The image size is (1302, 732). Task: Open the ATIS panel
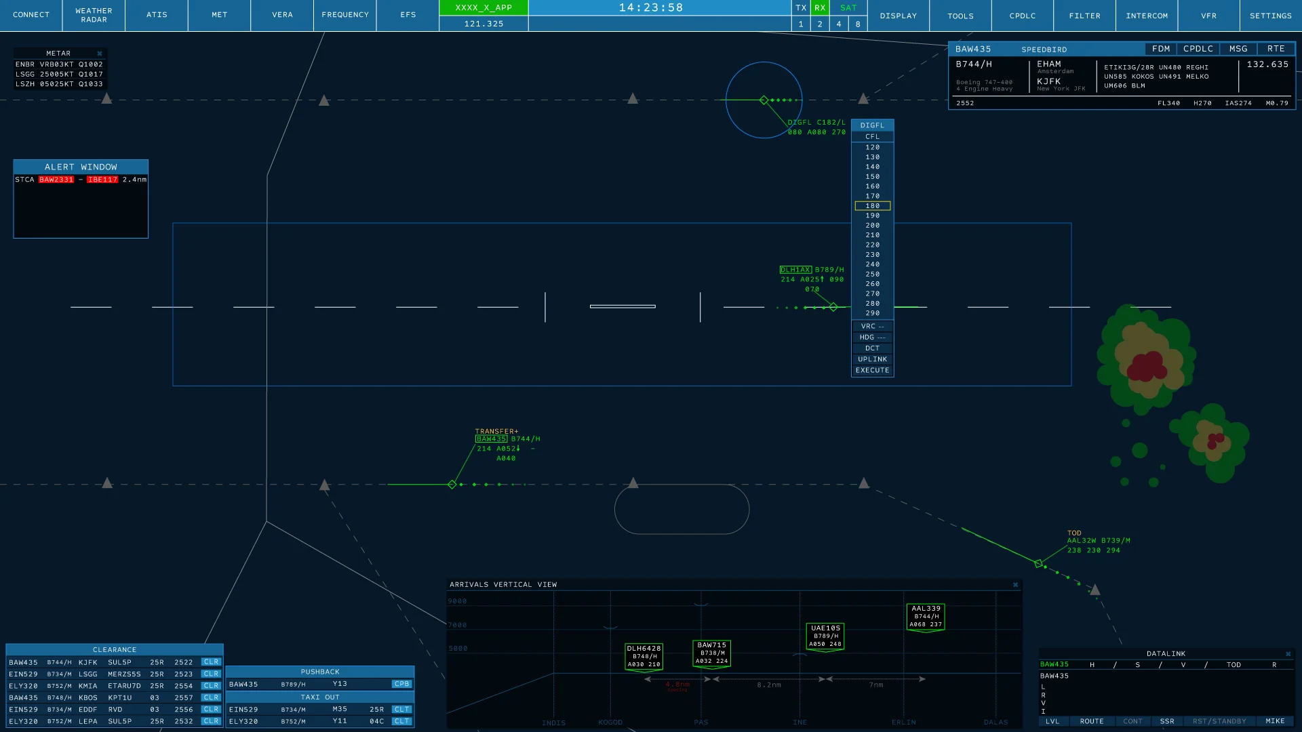click(x=157, y=15)
